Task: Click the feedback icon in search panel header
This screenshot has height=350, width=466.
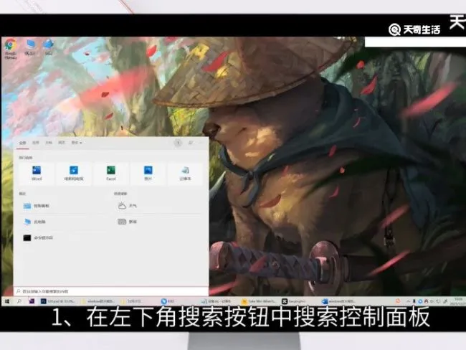Action: point(191,143)
